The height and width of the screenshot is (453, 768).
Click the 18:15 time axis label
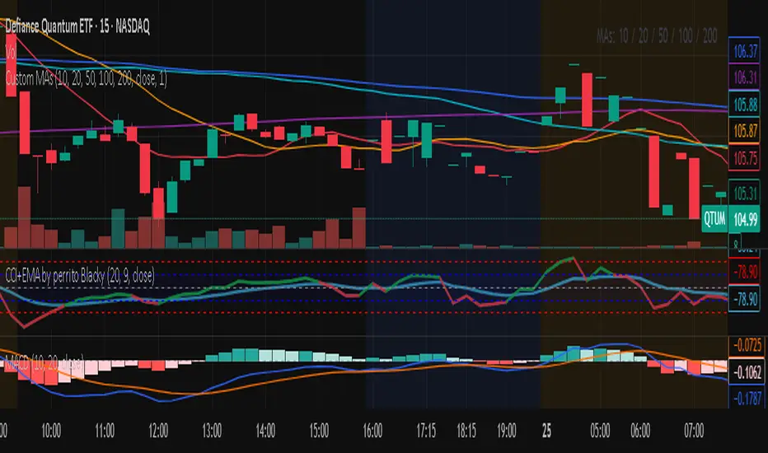coord(466,431)
